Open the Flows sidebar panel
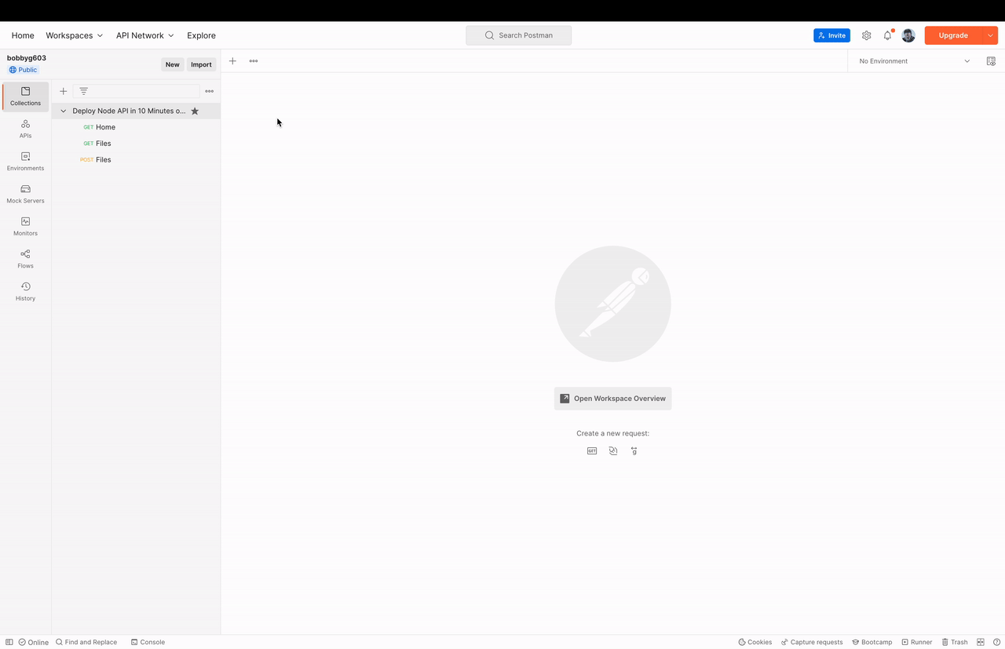 (25, 259)
